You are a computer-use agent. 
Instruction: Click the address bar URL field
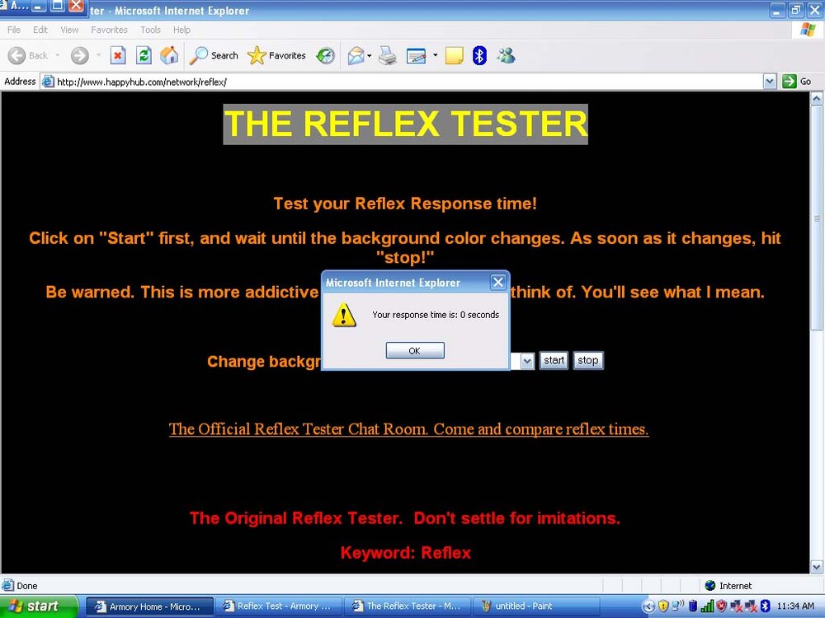tap(409, 82)
